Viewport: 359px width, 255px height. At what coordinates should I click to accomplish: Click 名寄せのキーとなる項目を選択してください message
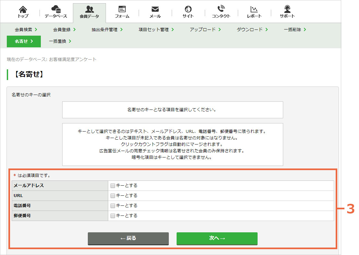[x=172, y=110]
